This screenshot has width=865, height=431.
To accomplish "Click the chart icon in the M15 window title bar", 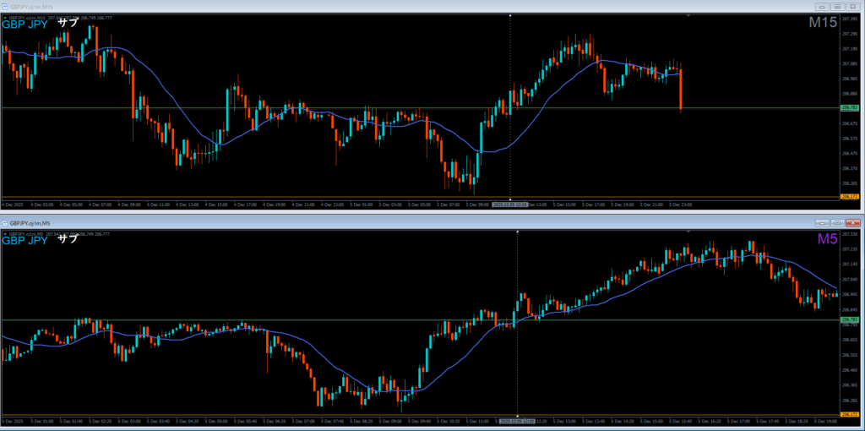I will (5, 6).
